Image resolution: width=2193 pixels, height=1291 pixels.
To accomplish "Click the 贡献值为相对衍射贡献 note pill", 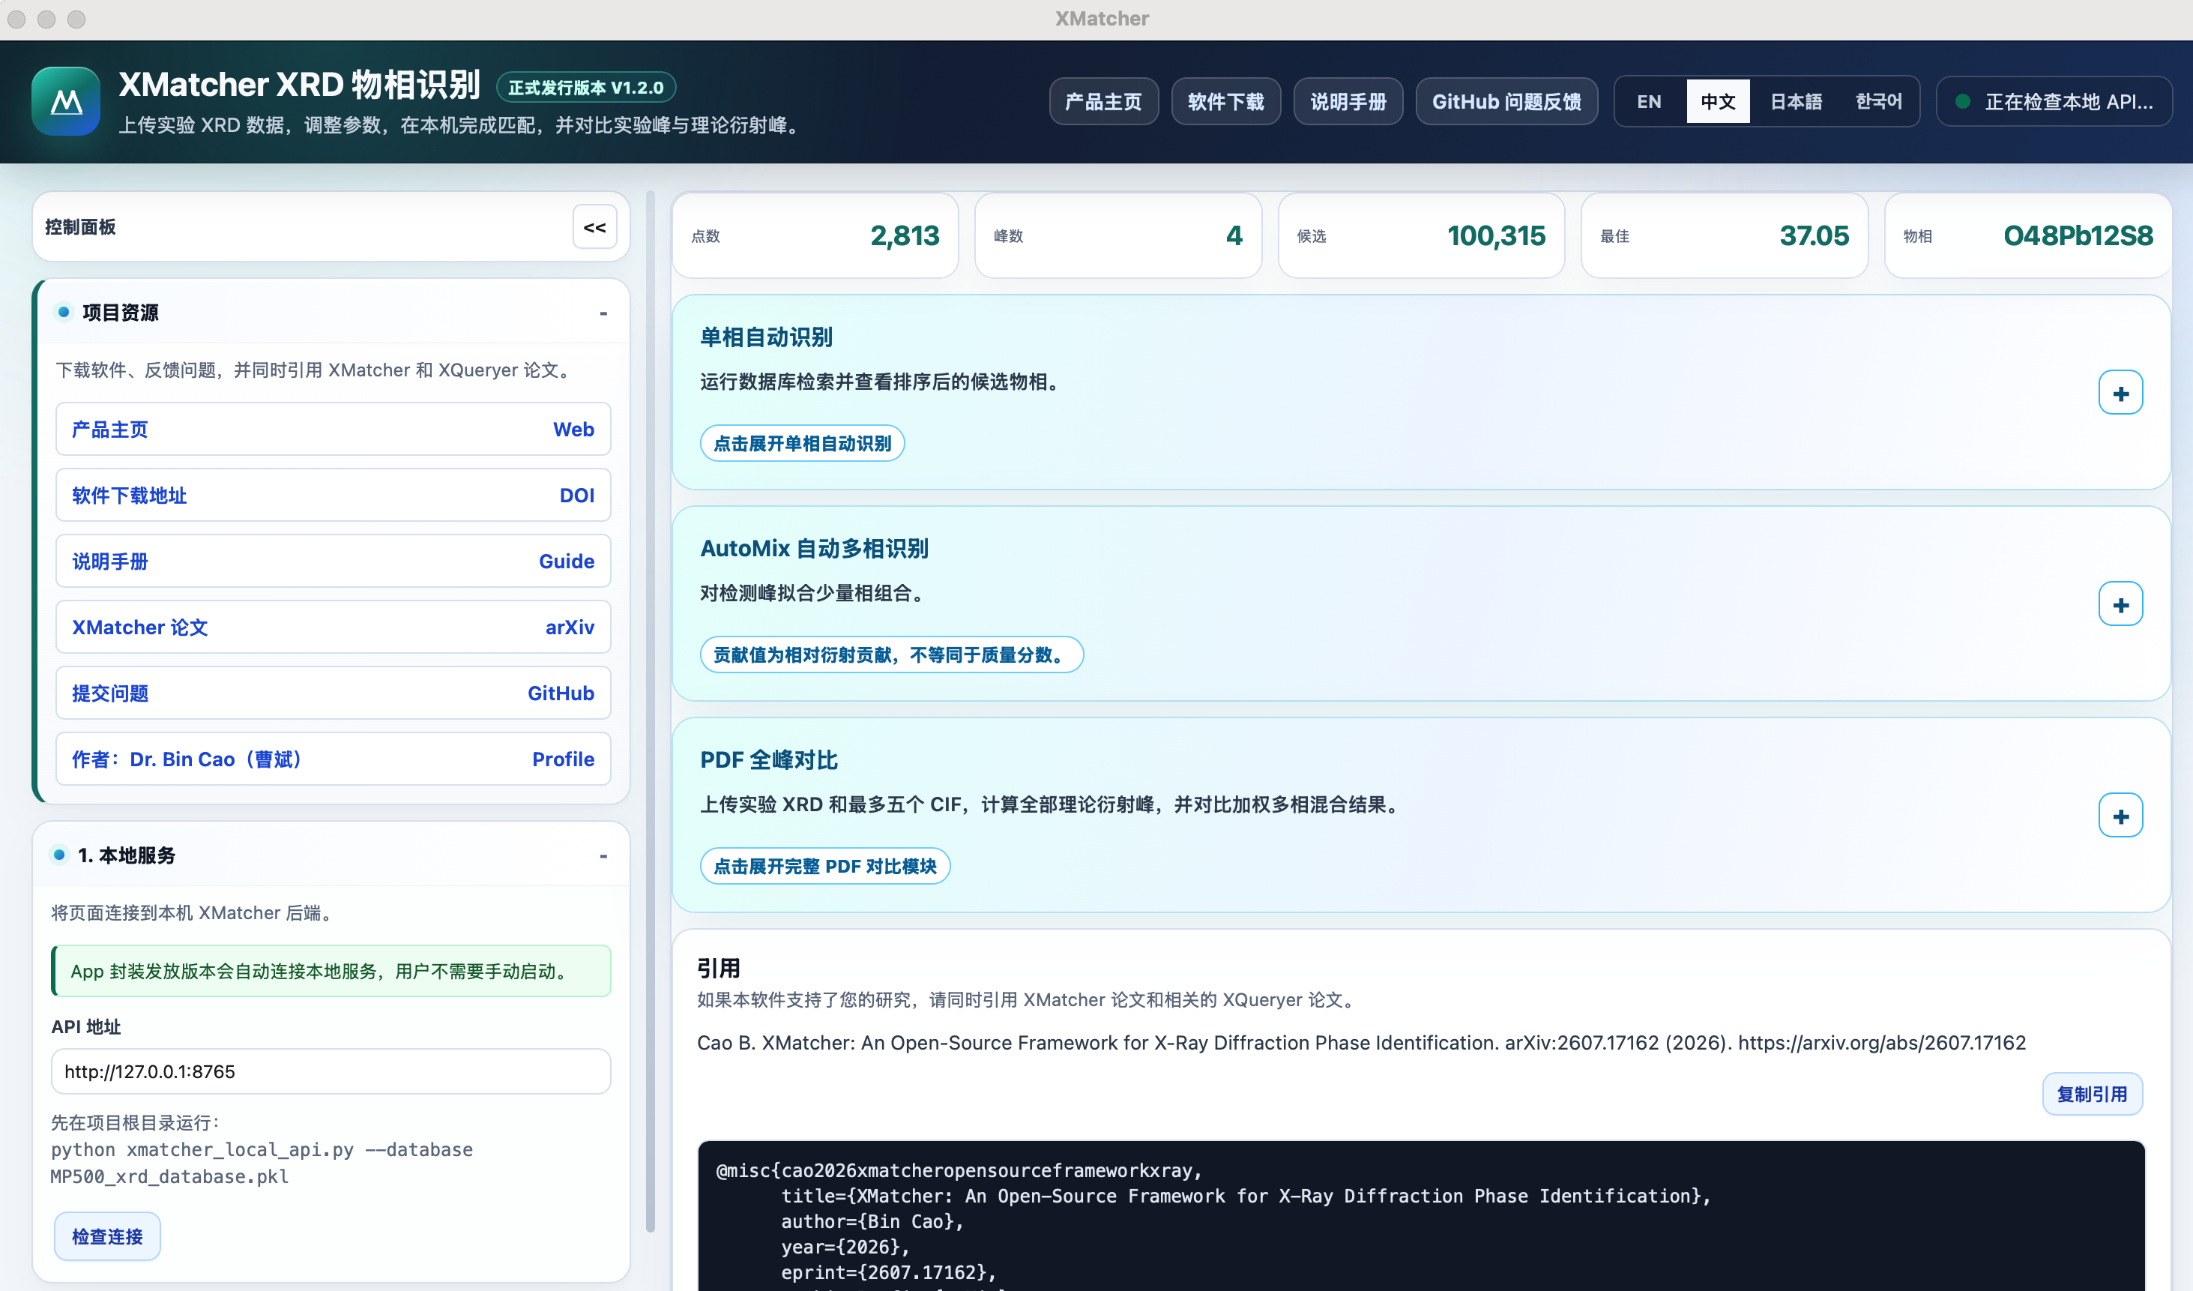I will (x=891, y=654).
